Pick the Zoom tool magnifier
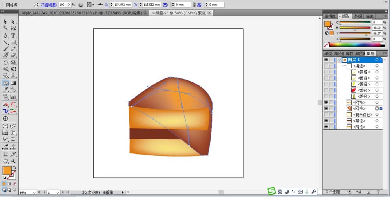The height and width of the screenshot is (197, 390). click(x=13, y=160)
